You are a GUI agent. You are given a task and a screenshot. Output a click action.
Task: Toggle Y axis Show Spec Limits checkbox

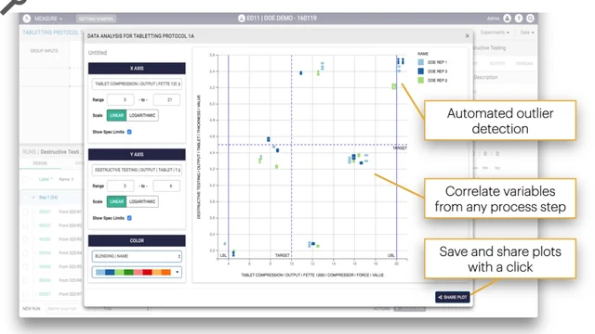[x=129, y=218]
